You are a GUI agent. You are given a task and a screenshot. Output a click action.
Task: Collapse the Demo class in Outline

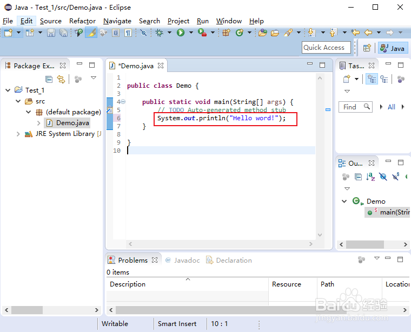pyautogui.click(x=344, y=201)
